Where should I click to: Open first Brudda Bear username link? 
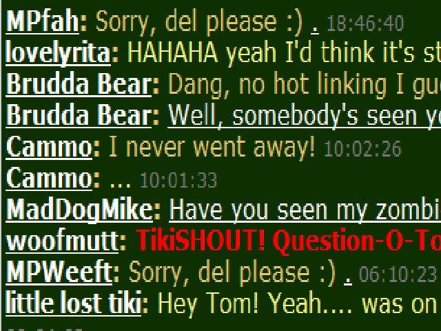[x=79, y=84]
